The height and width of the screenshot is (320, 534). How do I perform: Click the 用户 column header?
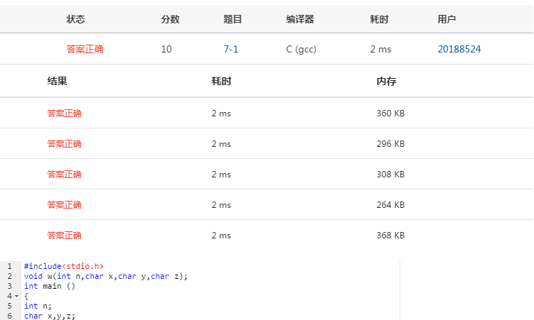(x=447, y=19)
